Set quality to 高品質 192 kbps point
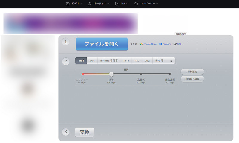Screen dimensions: 239x143 click(x=141, y=74)
